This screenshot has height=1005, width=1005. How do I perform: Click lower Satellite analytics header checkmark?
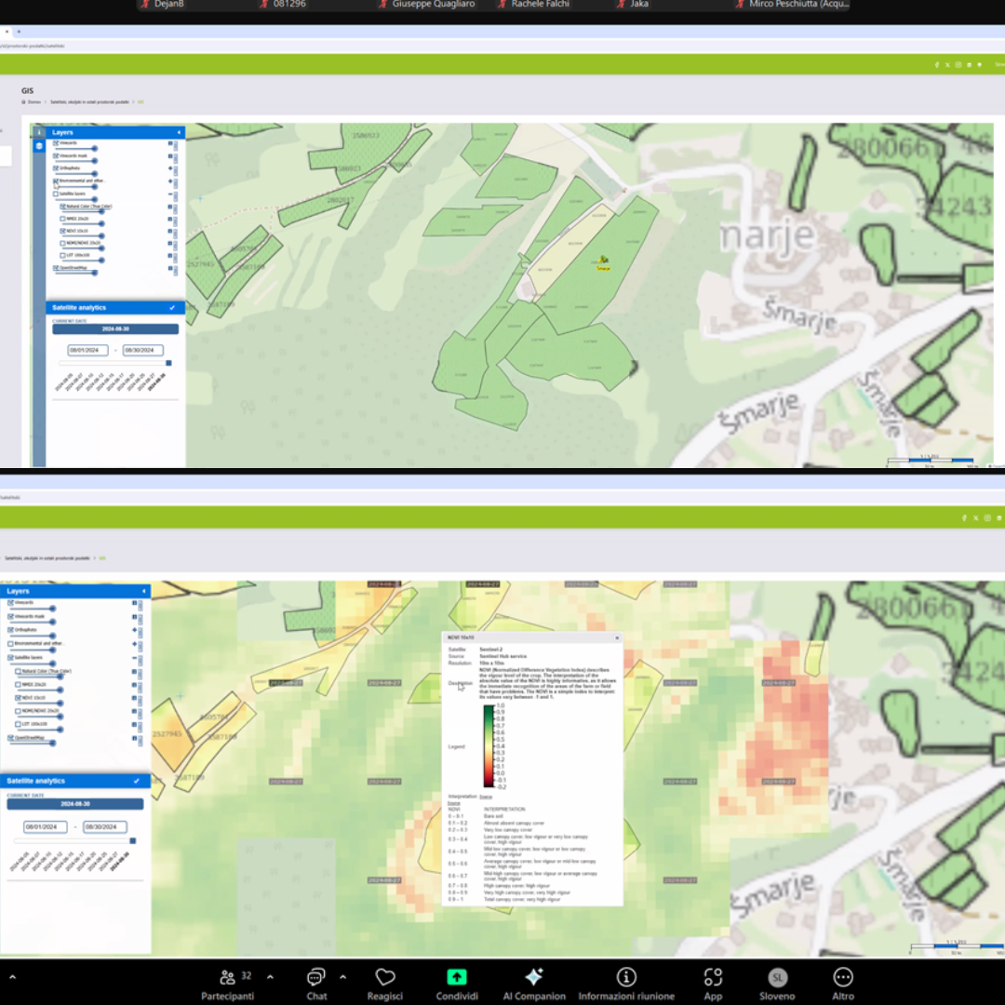coord(136,781)
